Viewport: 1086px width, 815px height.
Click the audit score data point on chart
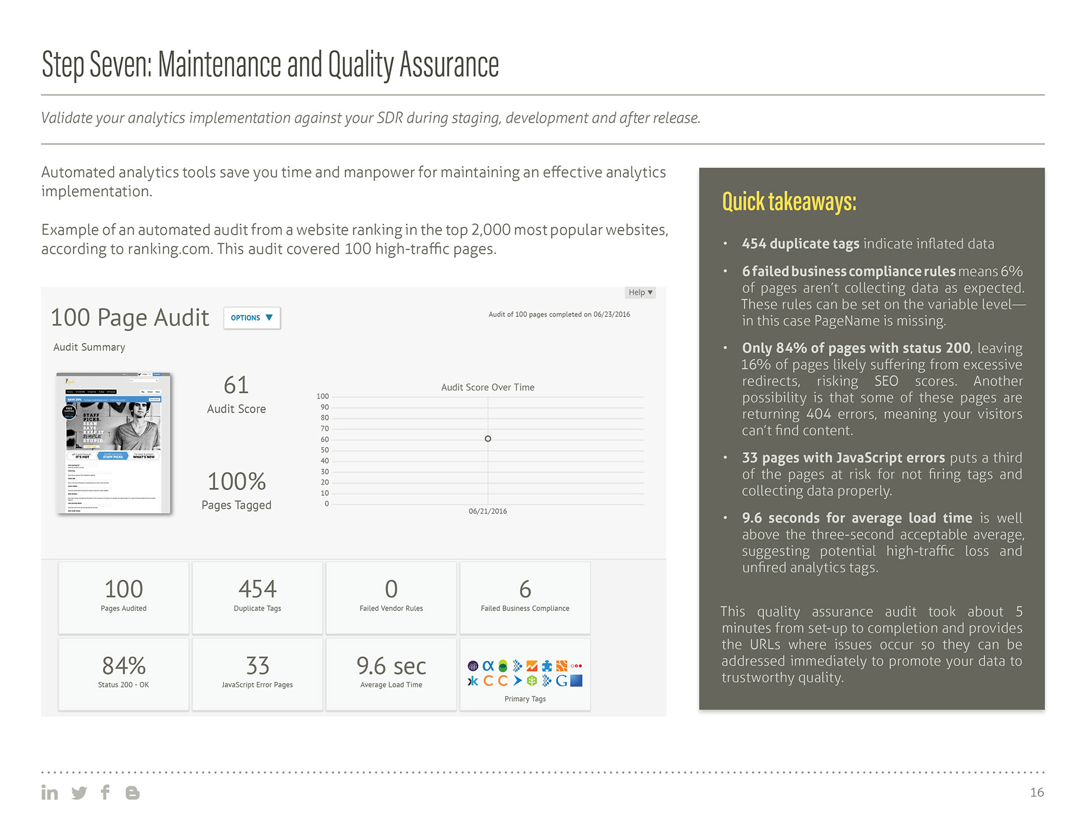(x=488, y=439)
